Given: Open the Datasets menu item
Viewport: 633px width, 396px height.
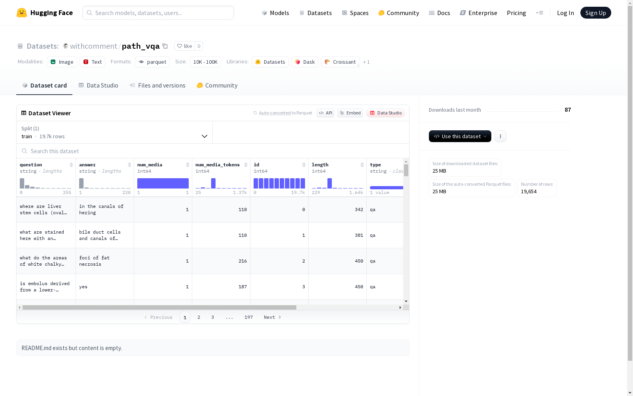Looking at the screenshot, I should coord(315,13).
